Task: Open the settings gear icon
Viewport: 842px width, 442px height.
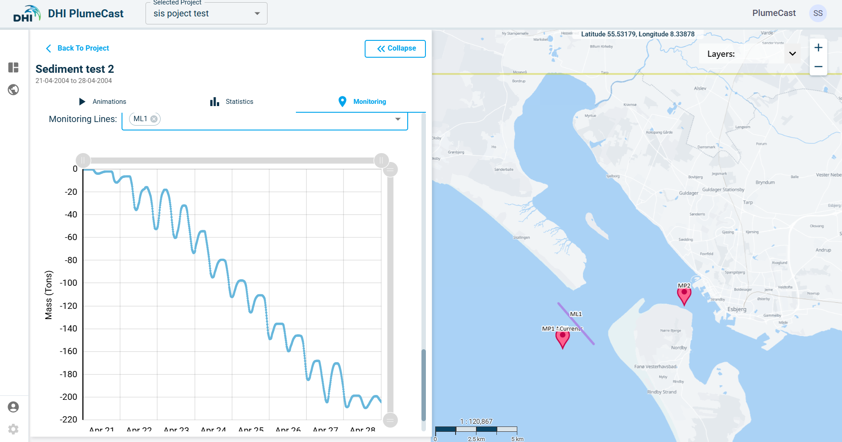Action: click(13, 429)
